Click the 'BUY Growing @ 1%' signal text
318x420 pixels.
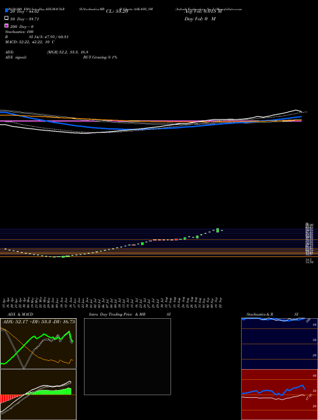(100, 57)
